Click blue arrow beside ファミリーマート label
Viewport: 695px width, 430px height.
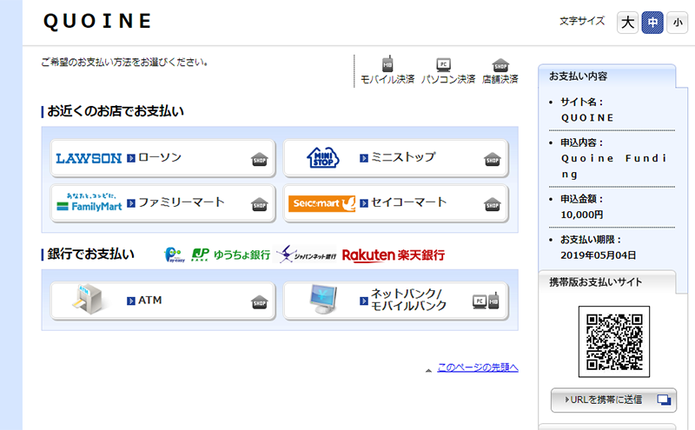tap(131, 203)
